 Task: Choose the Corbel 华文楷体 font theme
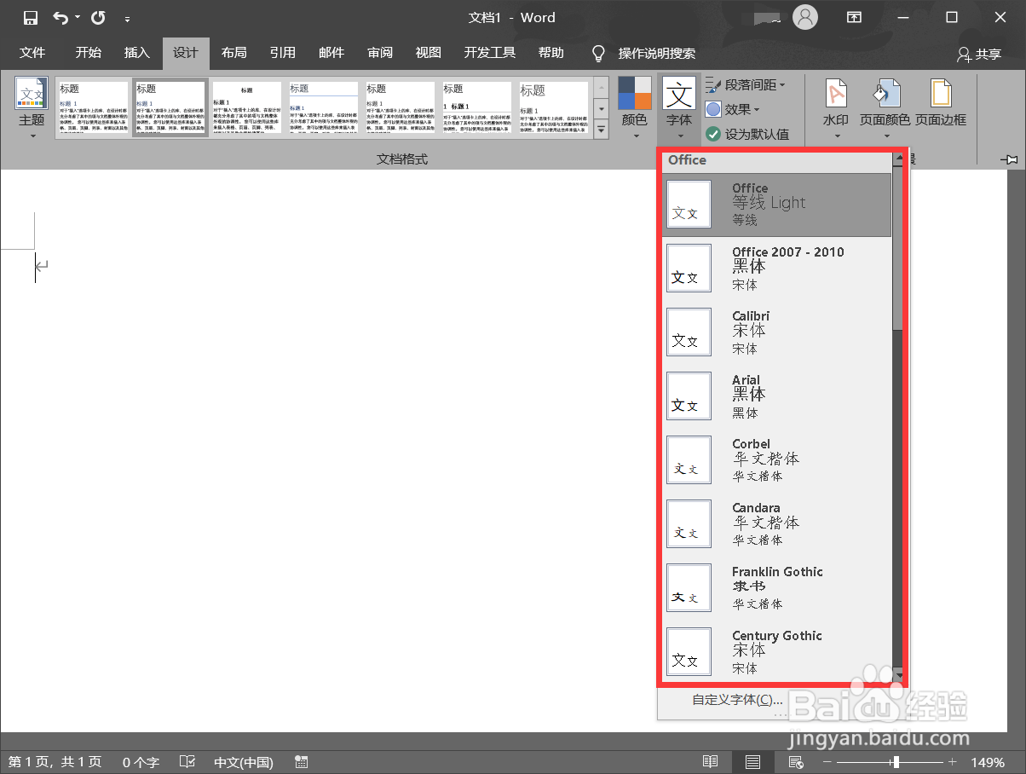777,460
